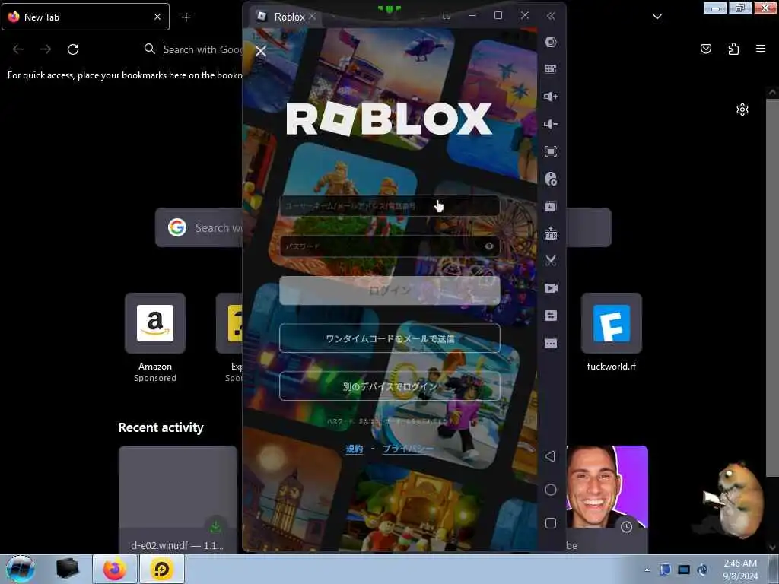Click Firefox address search bar
779x584 pixels.
coord(191,49)
